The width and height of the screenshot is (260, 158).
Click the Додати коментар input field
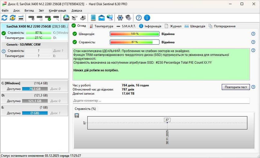[x=161, y=101]
